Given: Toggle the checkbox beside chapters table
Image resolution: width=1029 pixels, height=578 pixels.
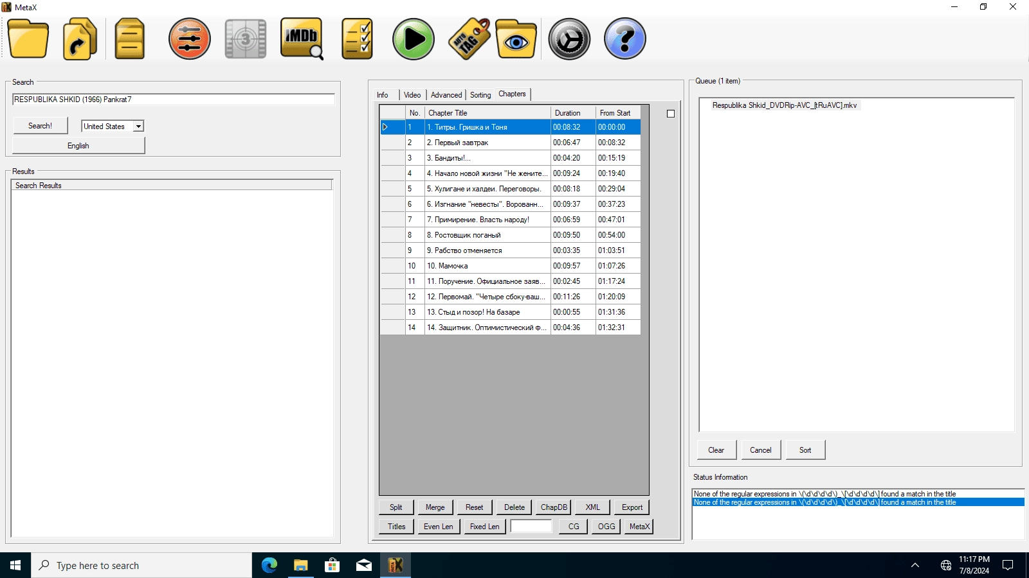Looking at the screenshot, I should pos(671,114).
